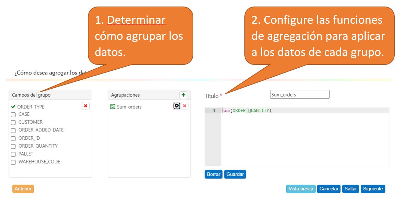
Task: Click in the Título input field
Action: pos(299,94)
